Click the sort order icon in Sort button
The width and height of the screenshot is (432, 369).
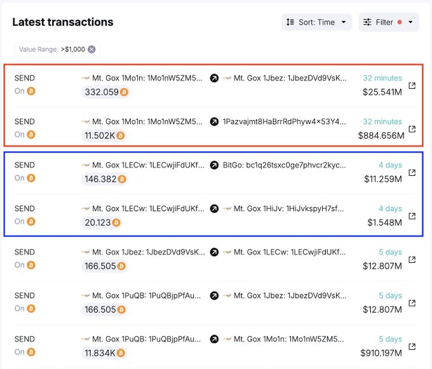click(290, 22)
